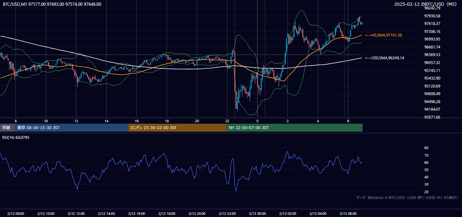Click the 2/12 16:00 date label
This screenshot has height=217, width=462.
pos(136,213)
